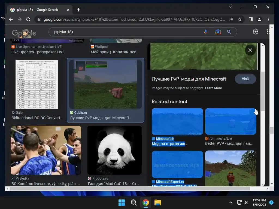Open the Chrome profile menu
This screenshot has width=279, height=209.
(259, 19)
